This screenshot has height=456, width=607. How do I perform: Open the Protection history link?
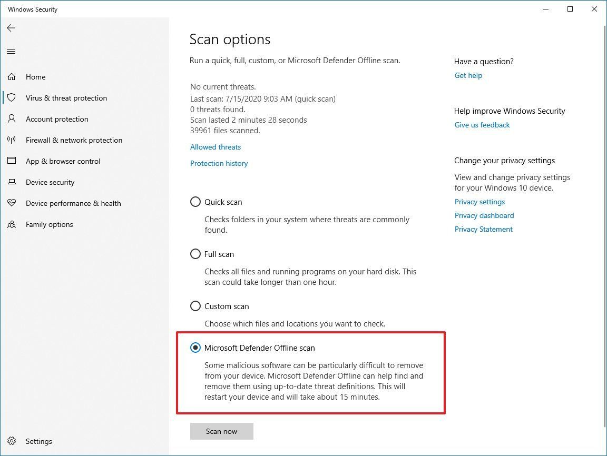(219, 163)
